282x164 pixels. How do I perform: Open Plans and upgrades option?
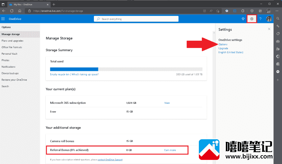tap(13, 41)
